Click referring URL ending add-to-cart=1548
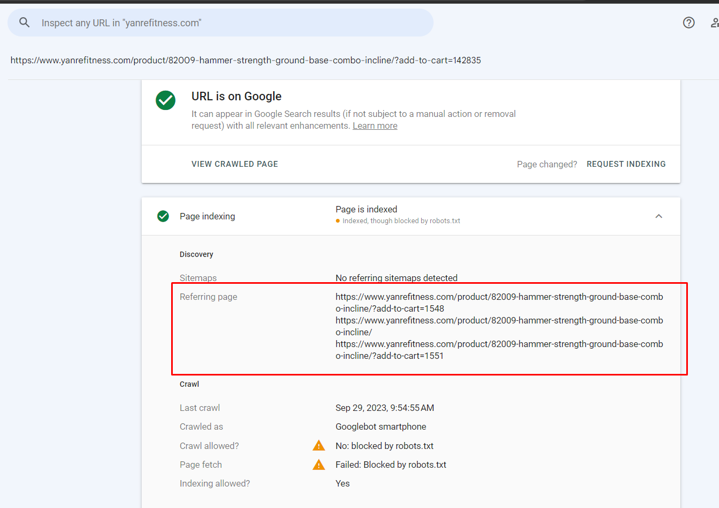The height and width of the screenshot is (508, 719). click(x=500, y=303)
